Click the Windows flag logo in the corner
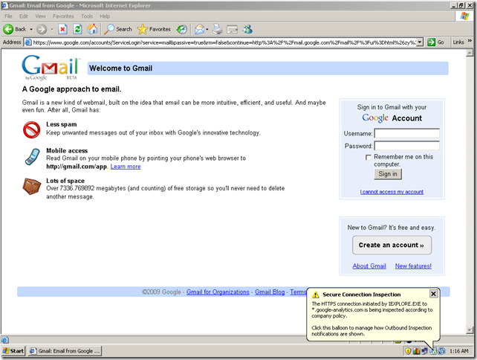 point(464,16)
